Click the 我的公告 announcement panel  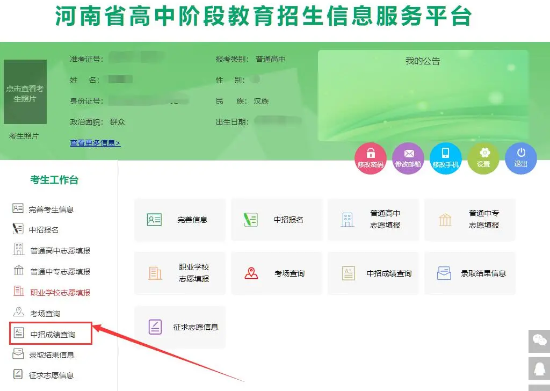[x=423, y=96]
